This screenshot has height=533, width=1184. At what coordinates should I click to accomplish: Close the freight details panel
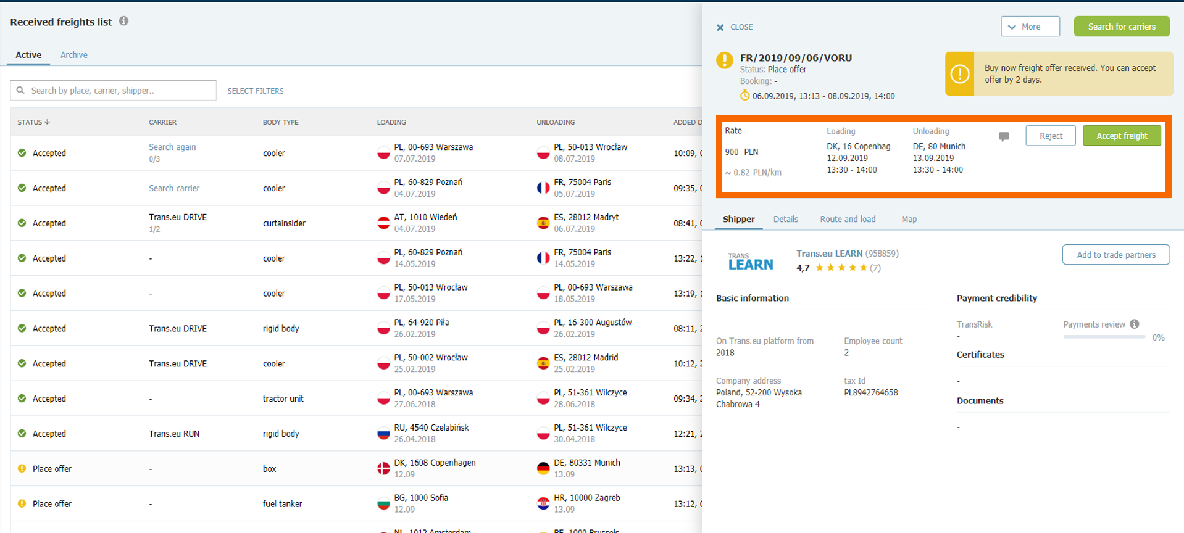pyautogui.click(x=735, y=27)
